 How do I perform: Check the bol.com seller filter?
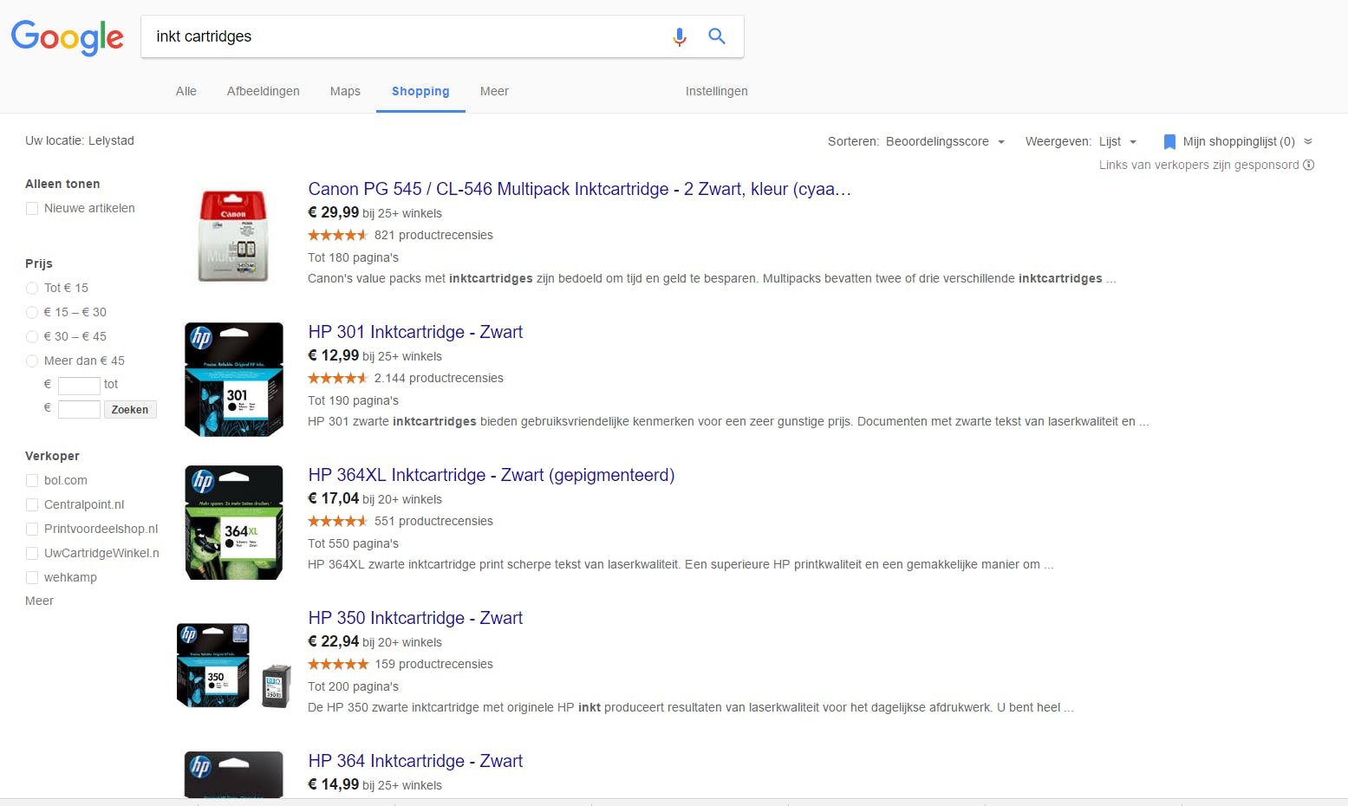[x=32, y=481]
